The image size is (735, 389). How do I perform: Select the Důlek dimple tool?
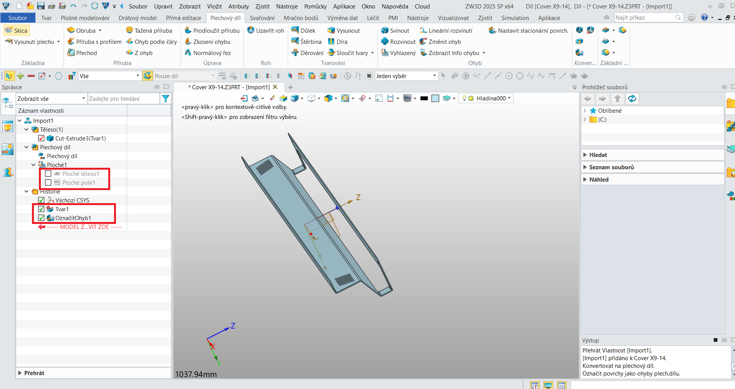coord(304,30)
